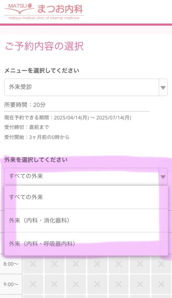Click fifth X slot in 9:00 row
This screenshot has width=172, height=298.
[119, 284]
